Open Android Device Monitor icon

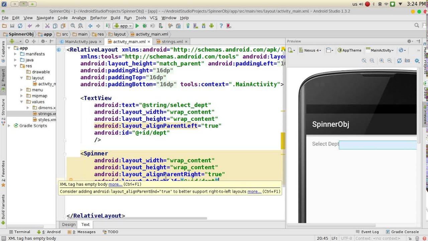211,26
